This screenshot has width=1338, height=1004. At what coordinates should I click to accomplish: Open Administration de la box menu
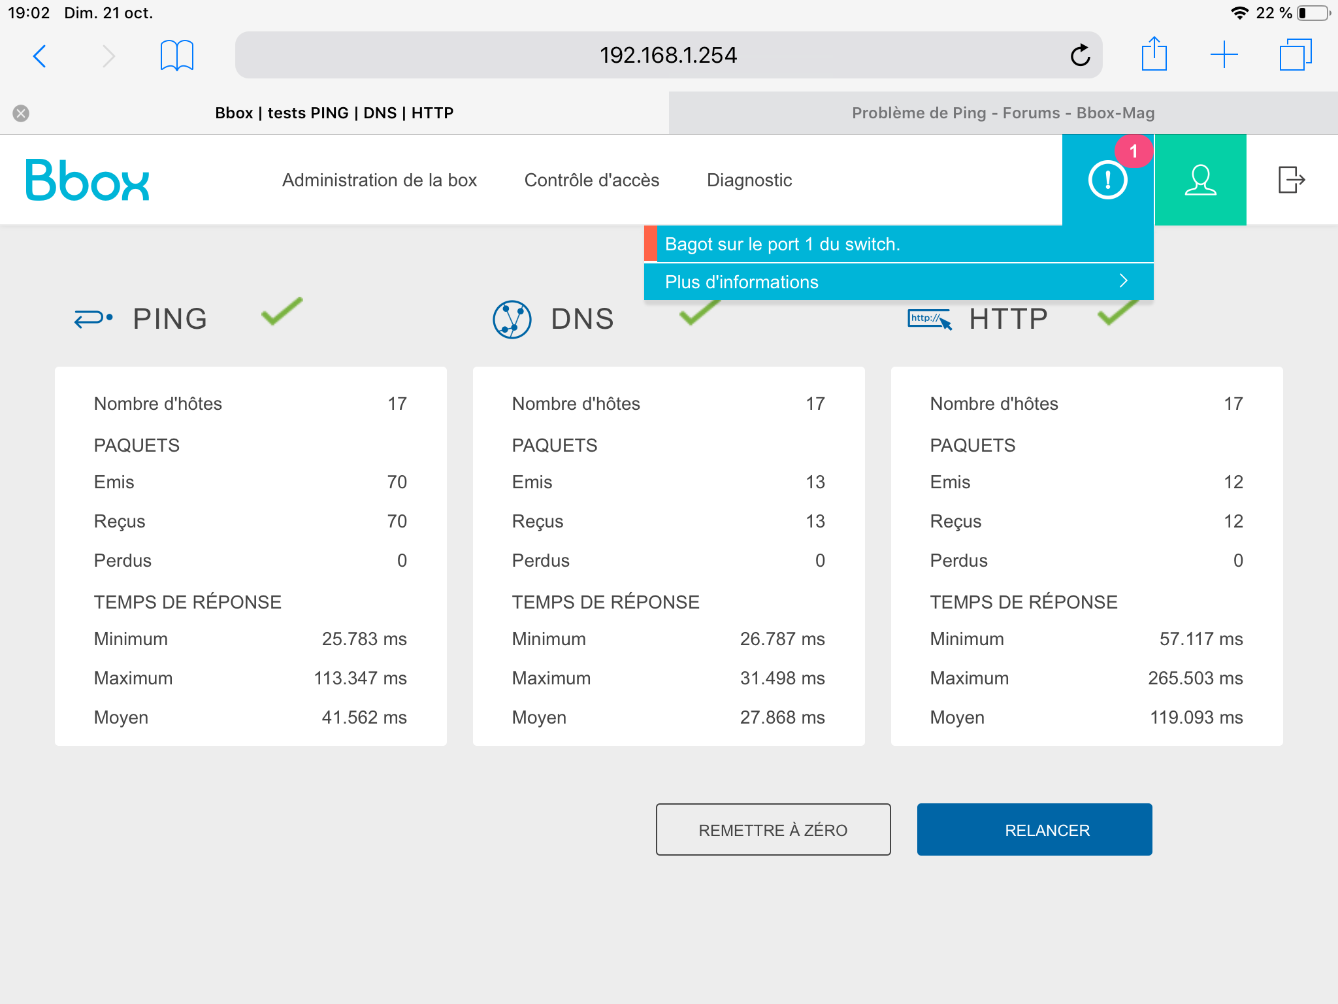pos(380,180)
